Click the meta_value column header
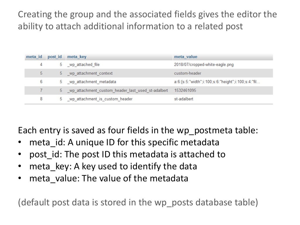The image size is (300, 225). (x=185, y=57)
